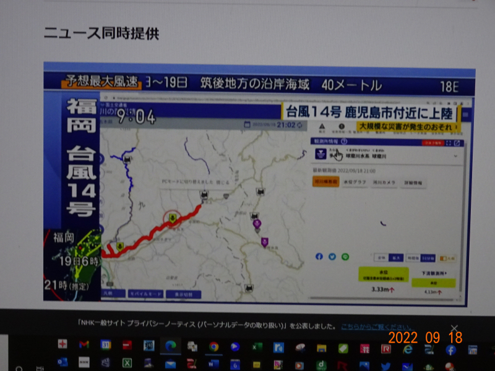This screenshot has width=495, height=371.
Task: Select the 時間毎 interval toggle
Action: click(413, 258)
